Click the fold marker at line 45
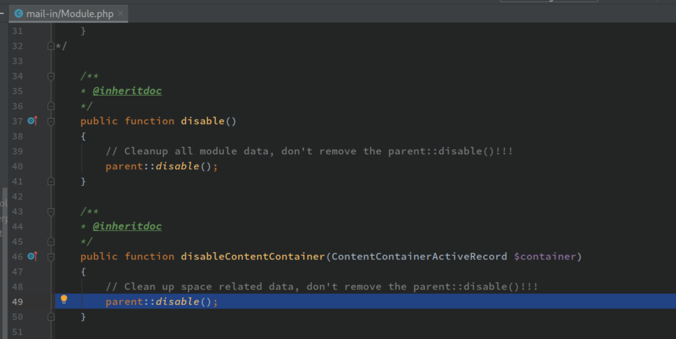This screenshot has width=676, height=339. [51, 242]
